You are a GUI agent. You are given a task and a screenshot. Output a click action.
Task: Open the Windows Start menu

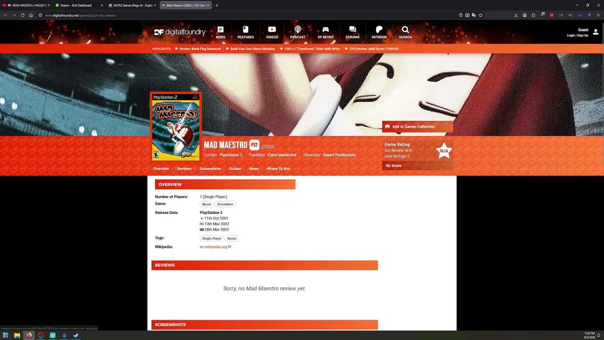click(x=6, y=335)
